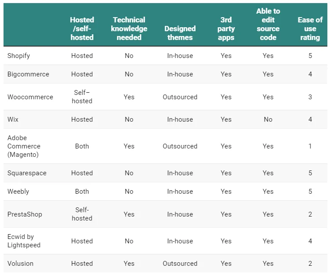Select the Bigcommerce platform name

point(28,74)
